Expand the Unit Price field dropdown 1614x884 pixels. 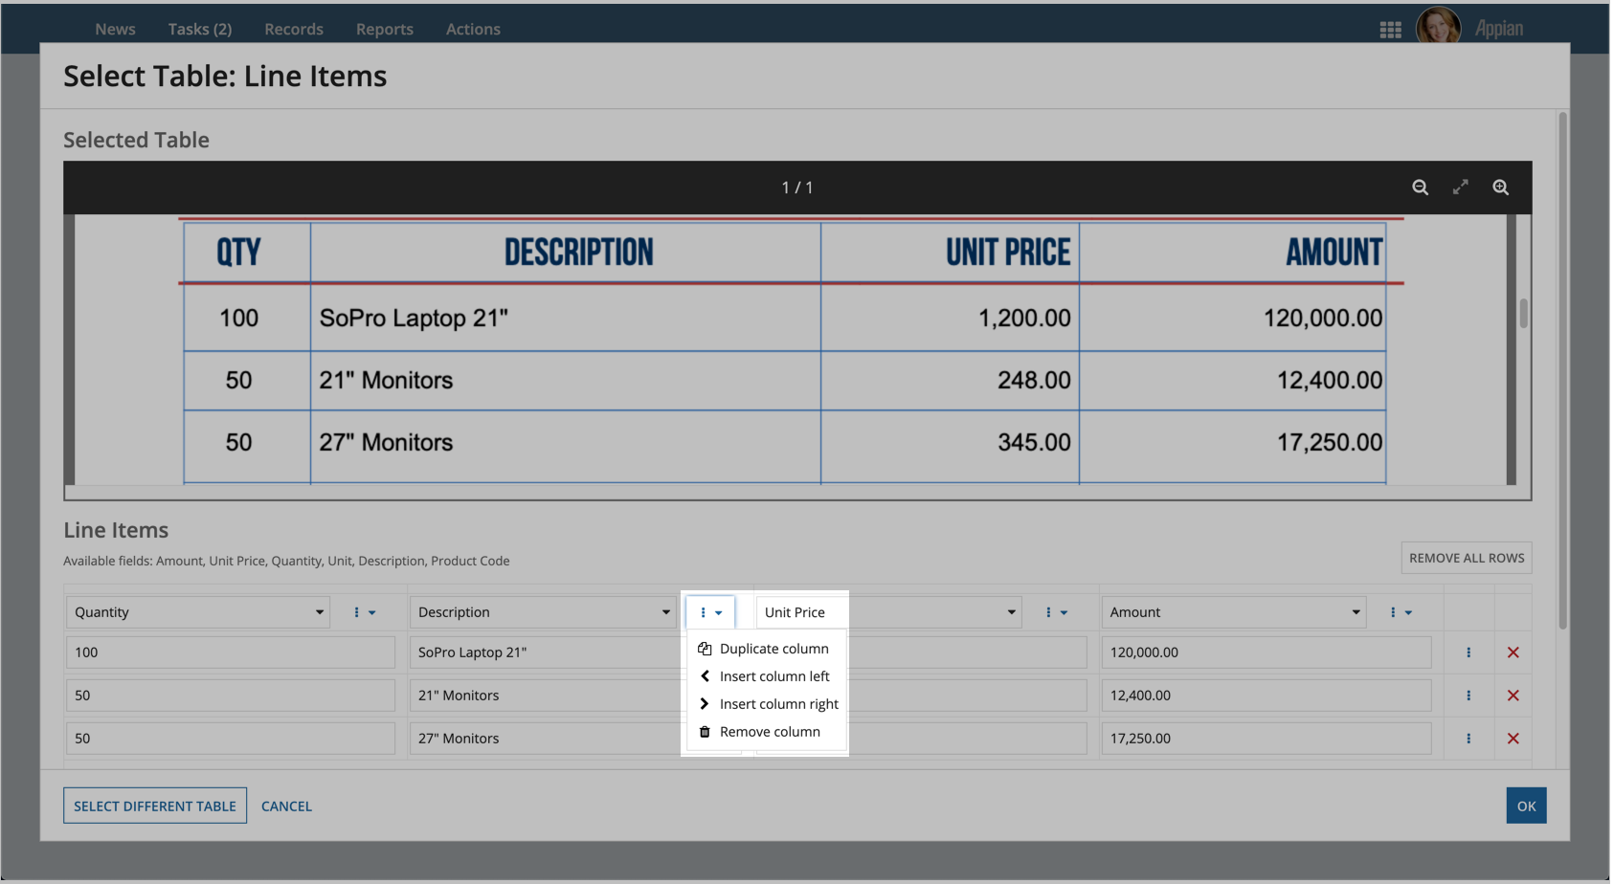click(x=888, y=612)
